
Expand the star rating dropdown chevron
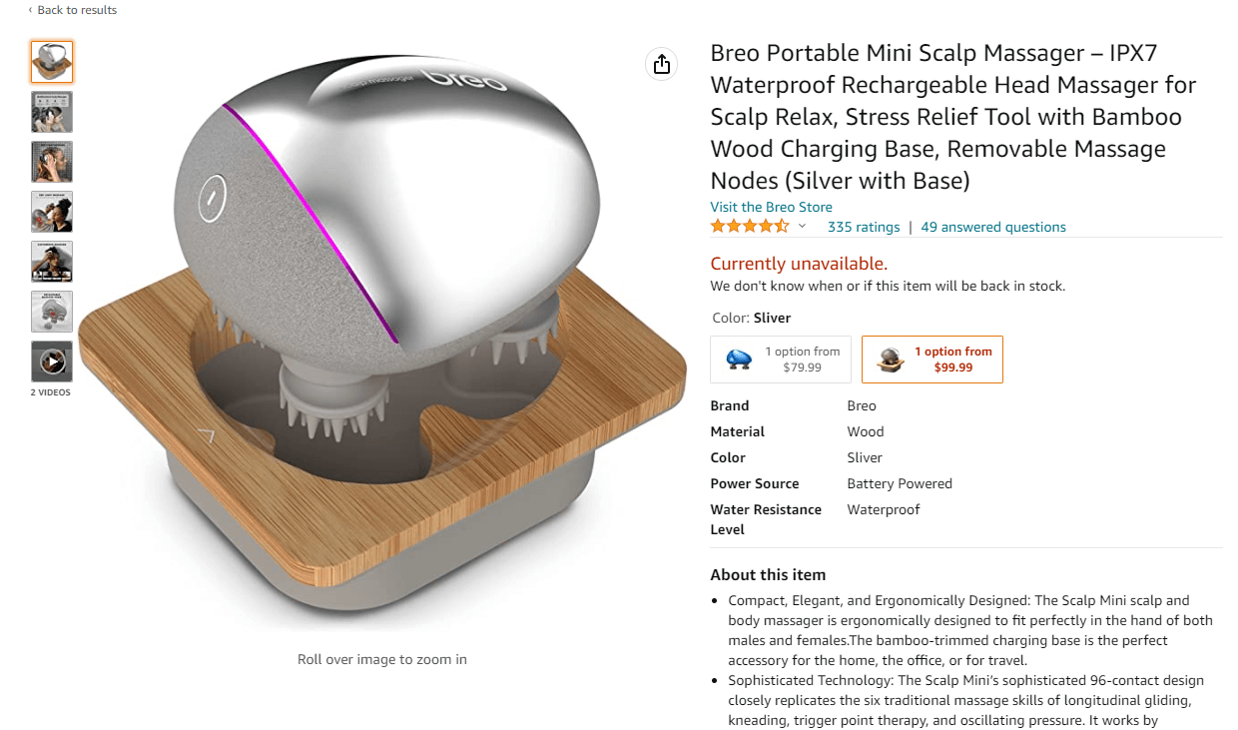[x=802, y=227]
